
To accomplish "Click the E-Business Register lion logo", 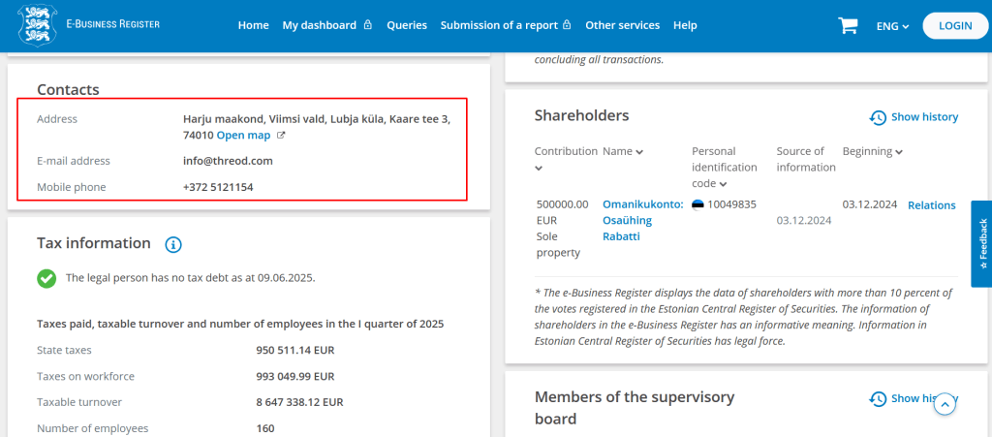I will 36,25.
